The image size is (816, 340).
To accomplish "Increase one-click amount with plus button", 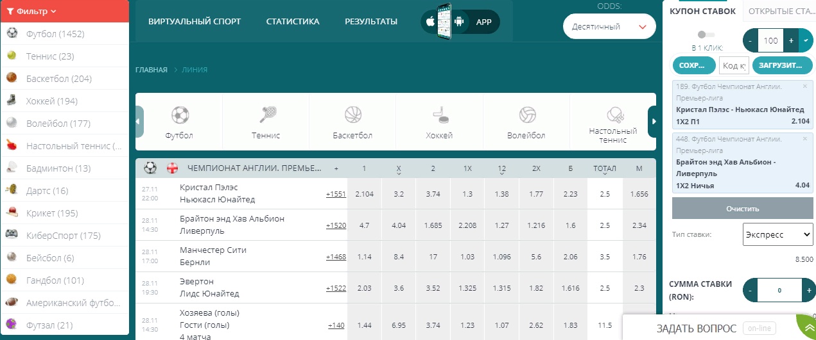I will tap(791, 40).
